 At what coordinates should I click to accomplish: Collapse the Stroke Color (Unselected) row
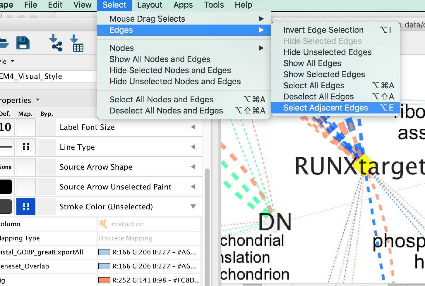point(193,207)
